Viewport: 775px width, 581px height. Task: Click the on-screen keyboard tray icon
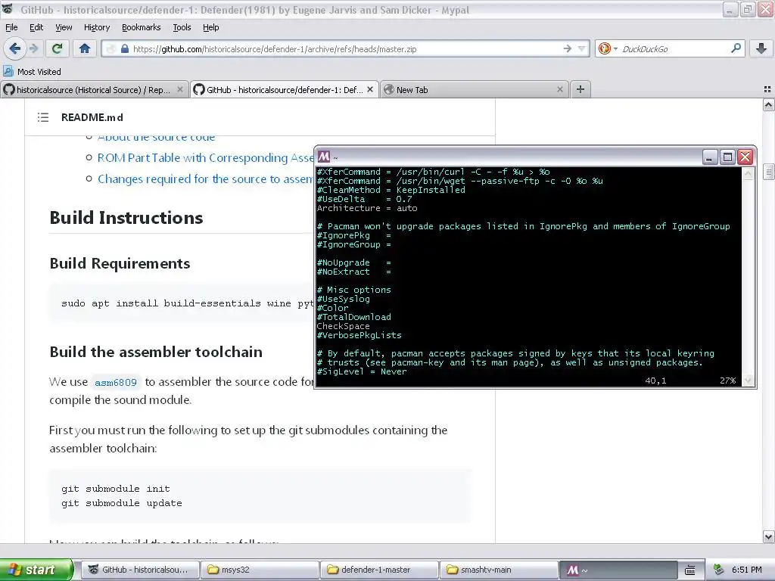(690, 570)
